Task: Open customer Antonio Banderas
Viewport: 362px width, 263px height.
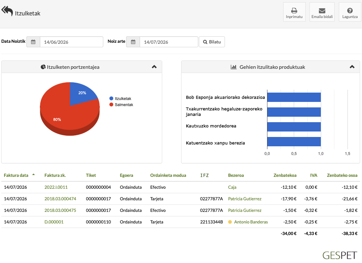Action: click(251, 222)
